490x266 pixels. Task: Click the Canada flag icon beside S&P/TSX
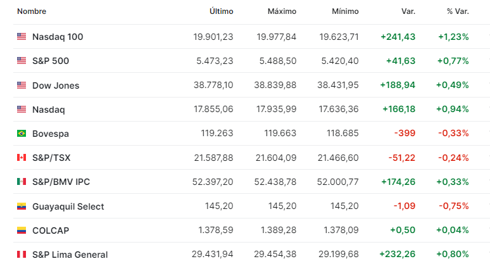pyautogui.click(x=22, y=158)
